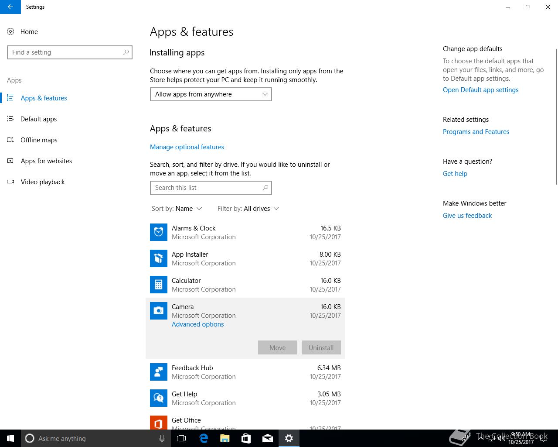Go to Apps for websites page
Image resolution: width=558 pixels, height=447 pixels.
click(47, 161)
